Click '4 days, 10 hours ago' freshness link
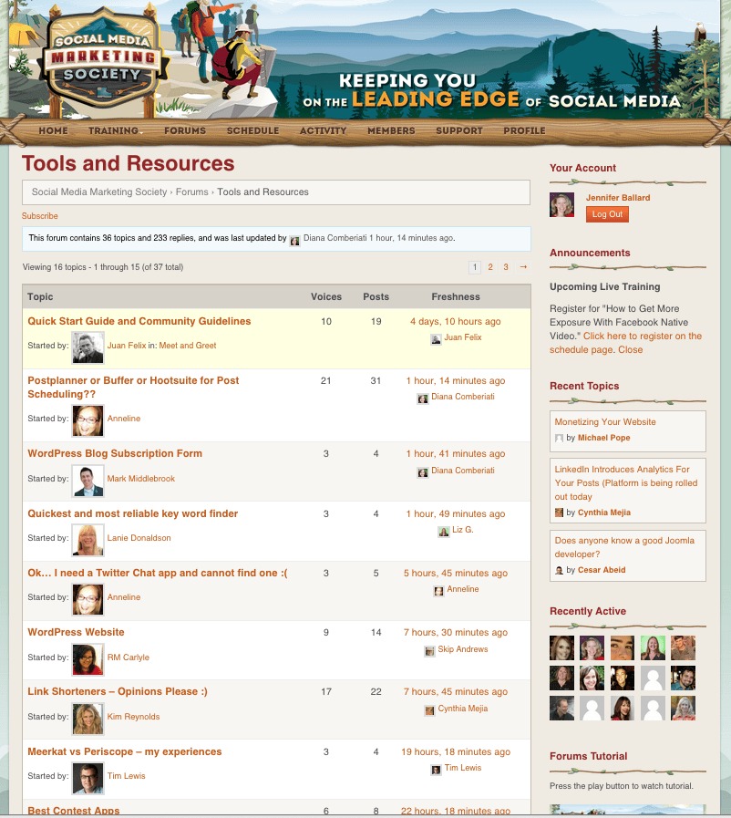The width and height of the screenshot is (731, 818). pyautogui.click(x=456, y=321)
